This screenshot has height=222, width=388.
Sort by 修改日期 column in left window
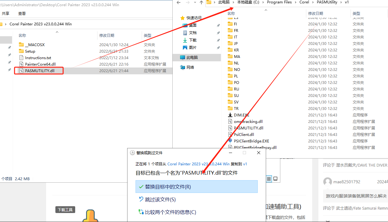[x=107, y=36]
